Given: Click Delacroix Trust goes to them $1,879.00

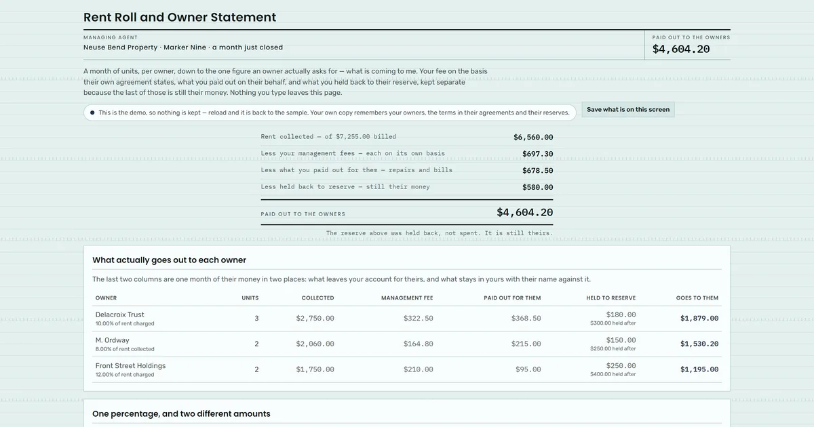Looking at the screenshot, I should (699, 319).
